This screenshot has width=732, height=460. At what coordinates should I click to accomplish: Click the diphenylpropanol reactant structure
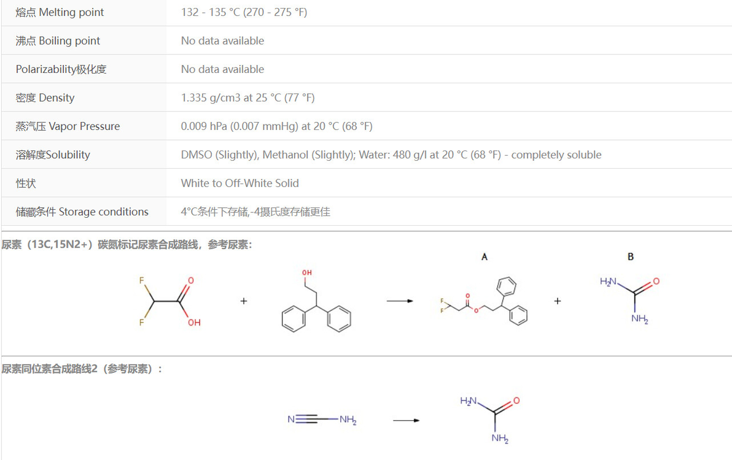pyautogui.click(x=316, y=301)
